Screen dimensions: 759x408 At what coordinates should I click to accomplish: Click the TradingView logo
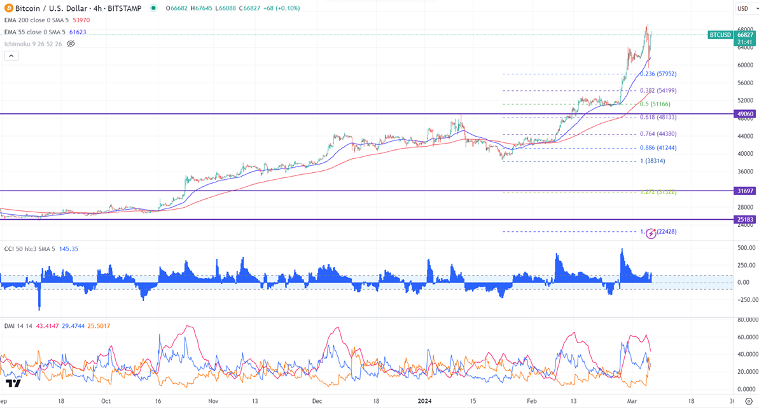tap(13, 383)
